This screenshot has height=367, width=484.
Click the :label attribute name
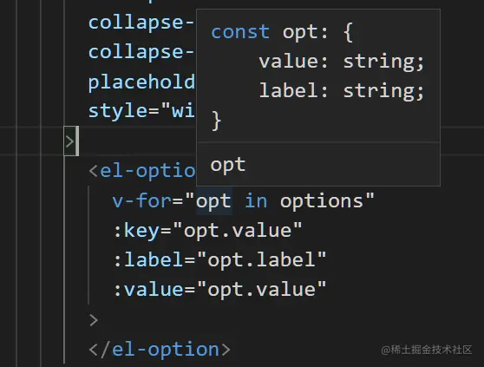point(148,259)
